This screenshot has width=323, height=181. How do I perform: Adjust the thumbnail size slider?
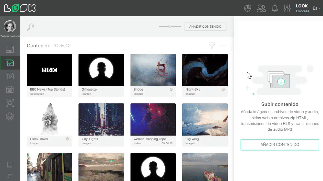pyautogui.click(x=170, y=26)
